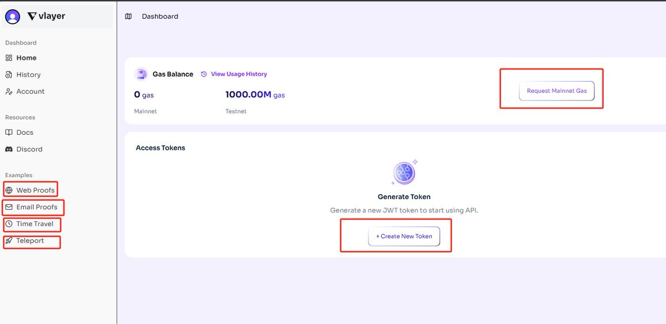
Task: Click the Generate Token coin illustration
Action: (x=404, y=173)
